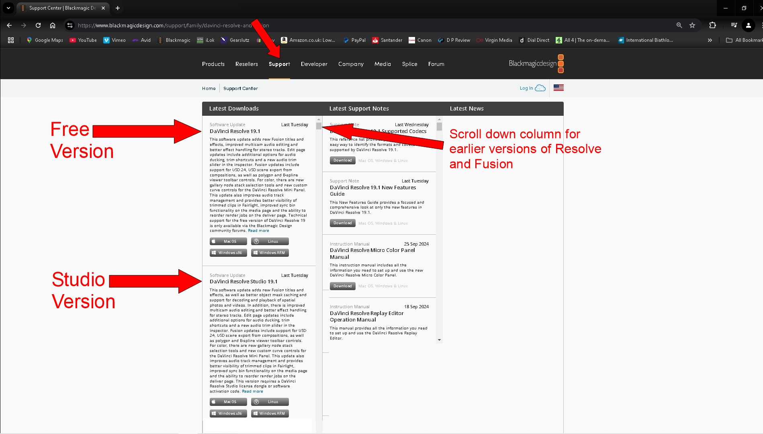Open Vimeo bookmark
Image resolution: width=763 pixels, height=434 pixels.
[x=115, y=40]
